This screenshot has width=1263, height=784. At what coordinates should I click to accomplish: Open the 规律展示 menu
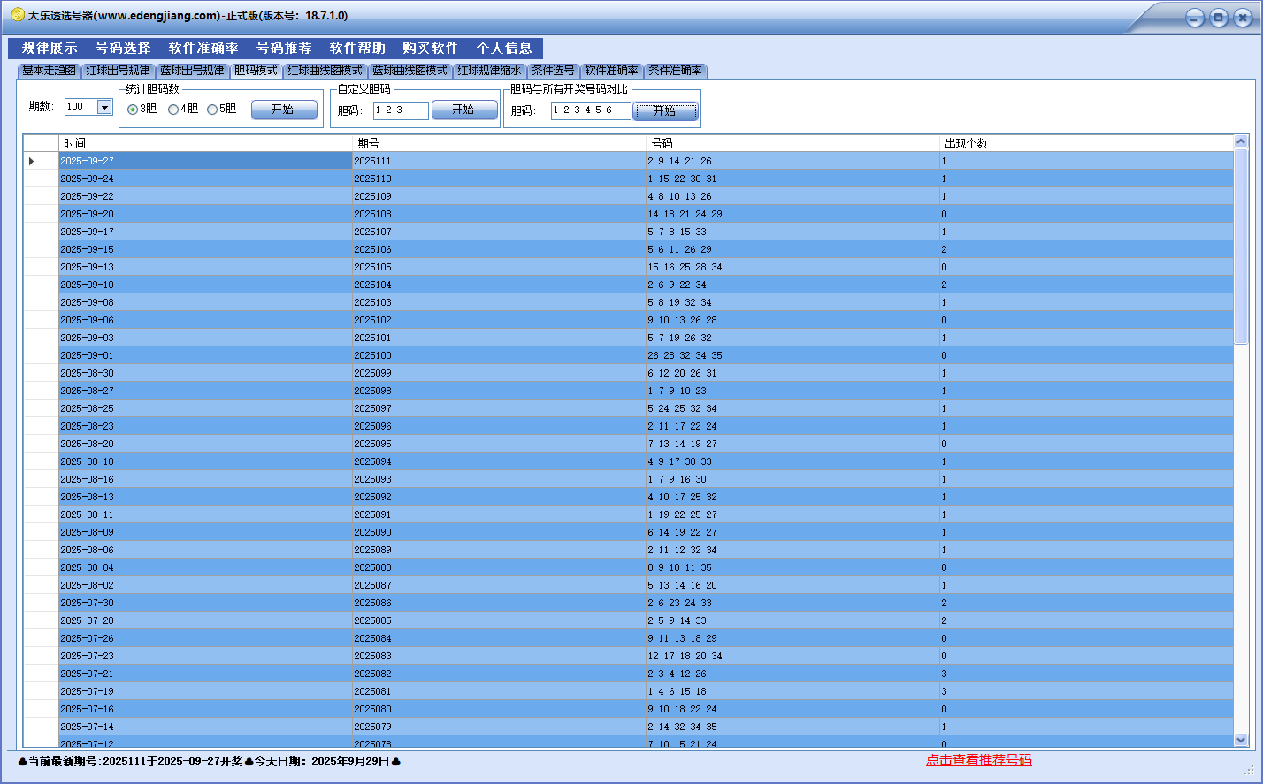50,49
